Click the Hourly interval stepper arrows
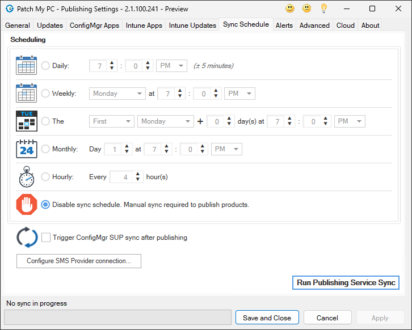Screen dimensions: 412x330 [x=138, y=177]
